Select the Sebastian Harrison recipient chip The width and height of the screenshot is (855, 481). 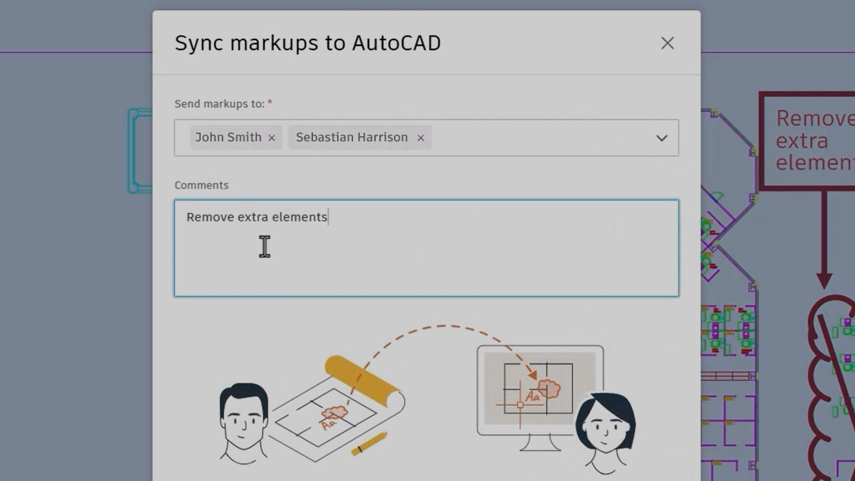pos(360,137)
